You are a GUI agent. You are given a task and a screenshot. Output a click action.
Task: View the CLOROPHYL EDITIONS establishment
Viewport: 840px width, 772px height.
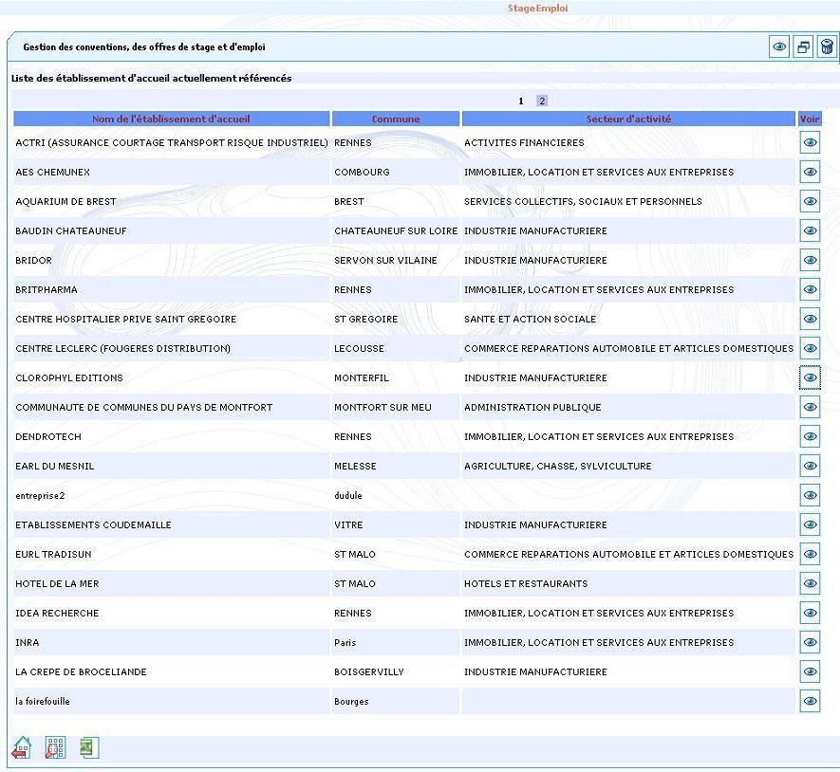[810, 377]
